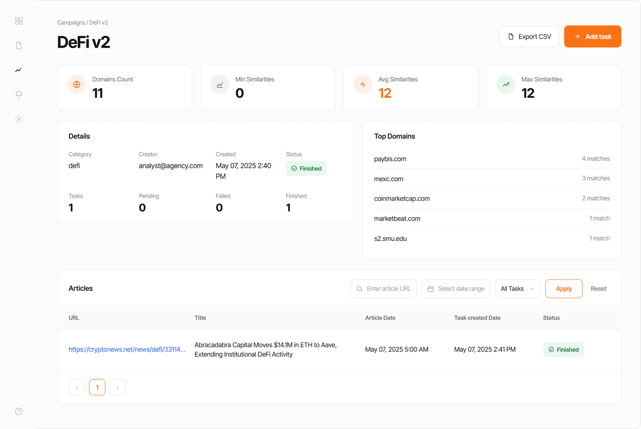This screenshot has height=429, width=641.
Task: Click the DeFi v2 breadcrumb
Action: 99,23
